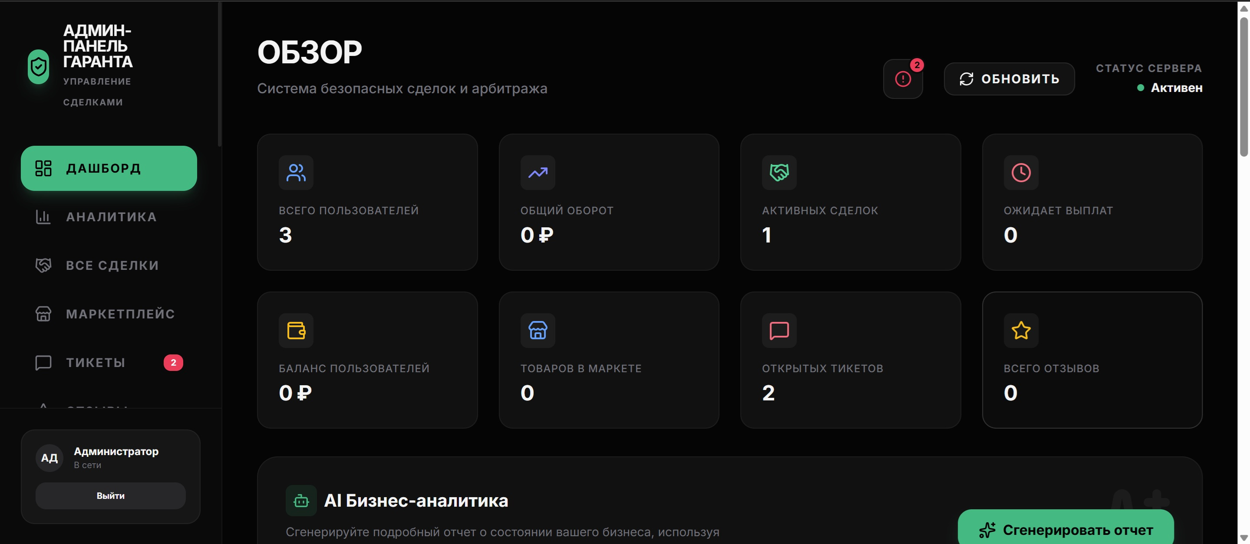Screen dimensions: 1250x544
Task: Open Тикеты section with 2 badge
Action: [x=96, y=363]
